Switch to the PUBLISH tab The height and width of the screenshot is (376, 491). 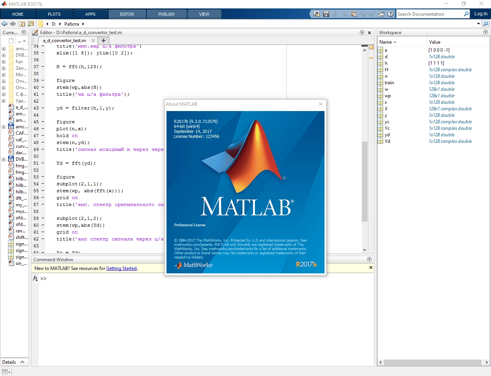pos(166,14)
